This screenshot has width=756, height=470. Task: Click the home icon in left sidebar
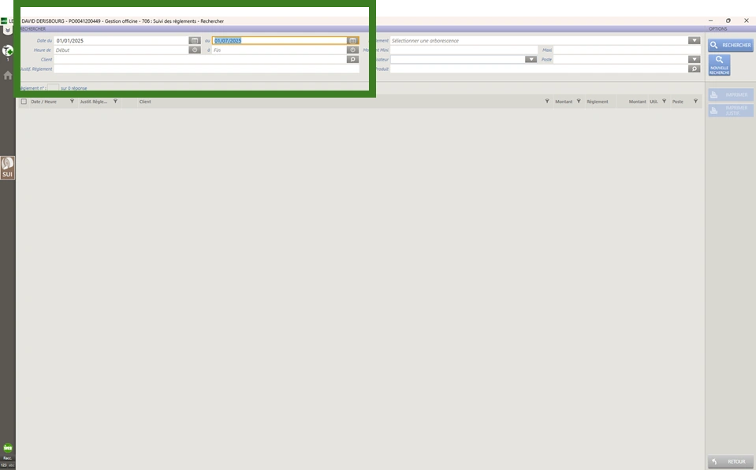(8, 76)
